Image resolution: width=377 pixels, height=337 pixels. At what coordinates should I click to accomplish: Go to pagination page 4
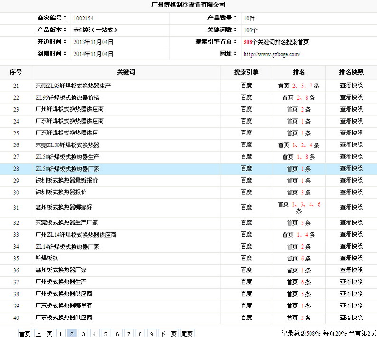(x=94, y=334)
